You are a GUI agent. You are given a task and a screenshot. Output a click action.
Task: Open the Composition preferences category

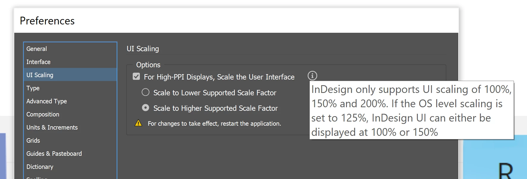tap(70, 114)
